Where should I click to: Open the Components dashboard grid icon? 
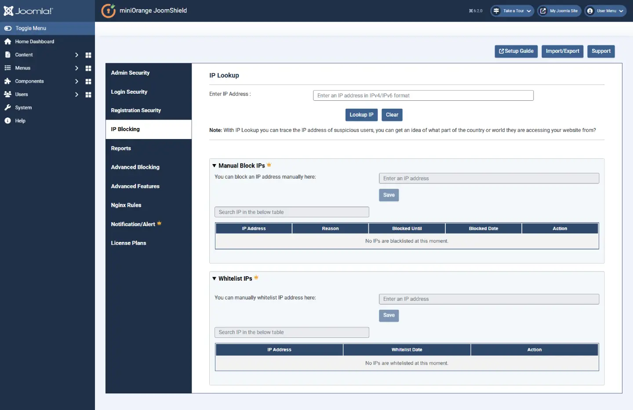88,81
